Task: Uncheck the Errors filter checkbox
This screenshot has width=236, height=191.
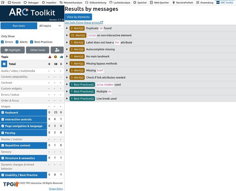Action: pos(3,42)
